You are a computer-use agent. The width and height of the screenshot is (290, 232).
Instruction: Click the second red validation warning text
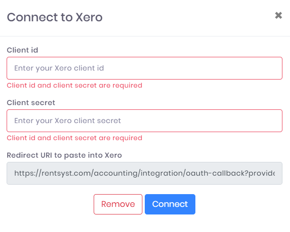[74, 138]
